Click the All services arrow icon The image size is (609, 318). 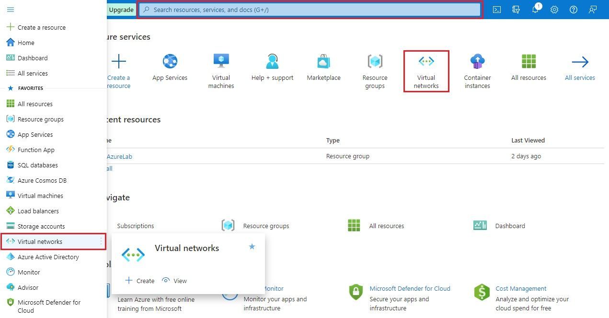(580, 62)
